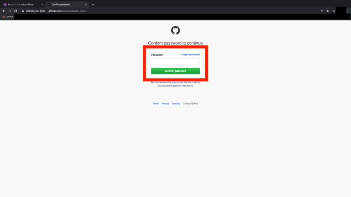This screenshot has height=197, width=351.
Task: Focus the Password input field
Action: click(x=175, y=61)
